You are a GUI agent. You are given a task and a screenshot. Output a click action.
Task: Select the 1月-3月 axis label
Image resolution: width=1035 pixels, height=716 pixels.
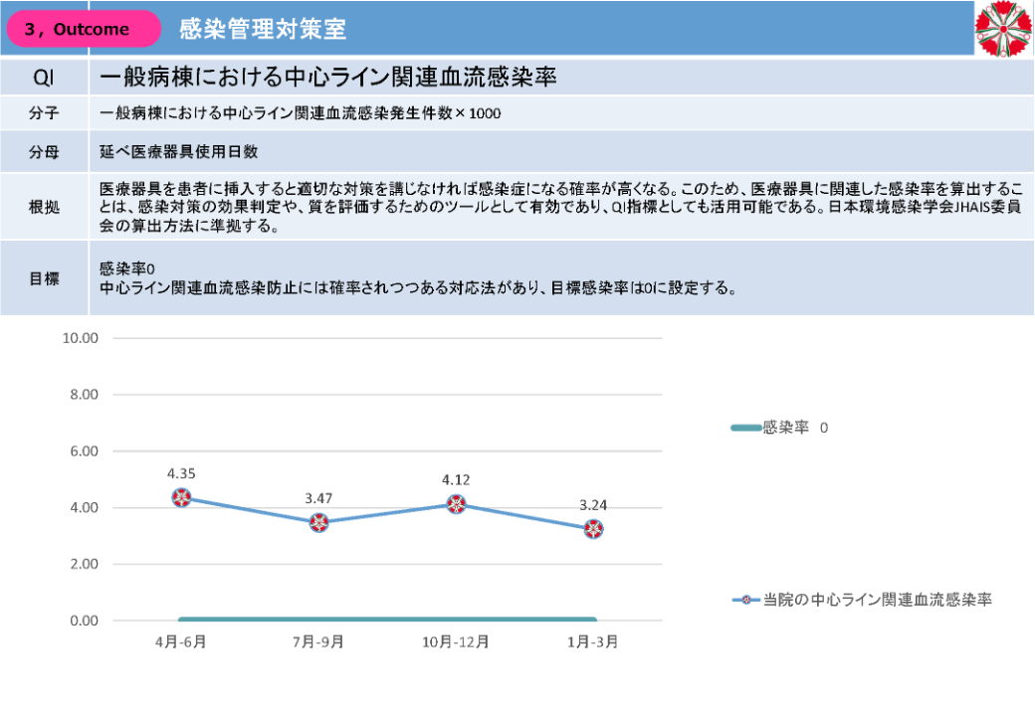pos(593,641)
